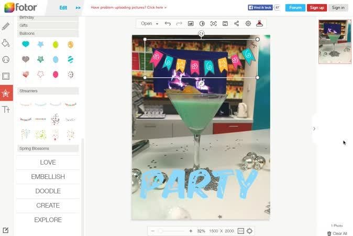The image size is (353, 236).
Task: Open the Forum page
Action: point(295,8)
